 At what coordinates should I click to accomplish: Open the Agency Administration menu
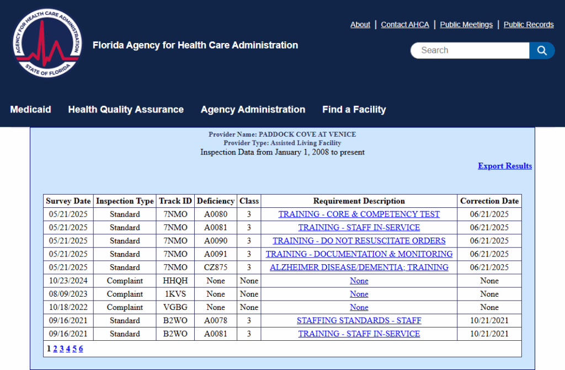[253, 110]
